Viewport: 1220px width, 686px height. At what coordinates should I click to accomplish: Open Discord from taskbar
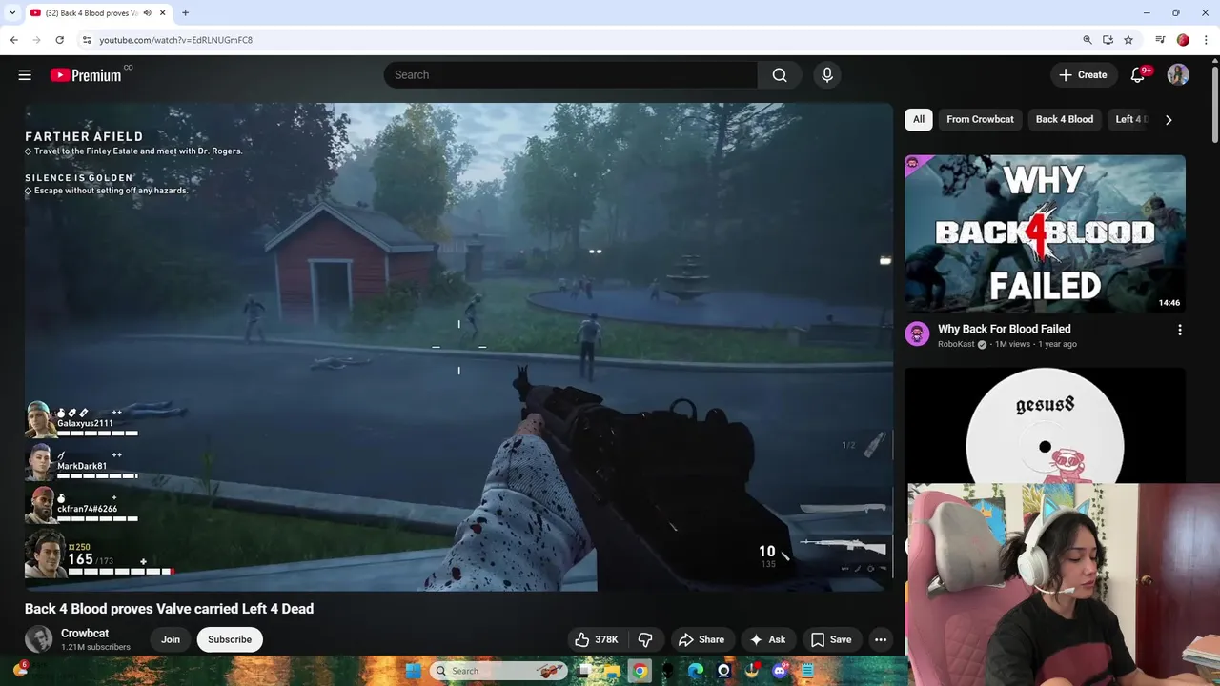781,671
